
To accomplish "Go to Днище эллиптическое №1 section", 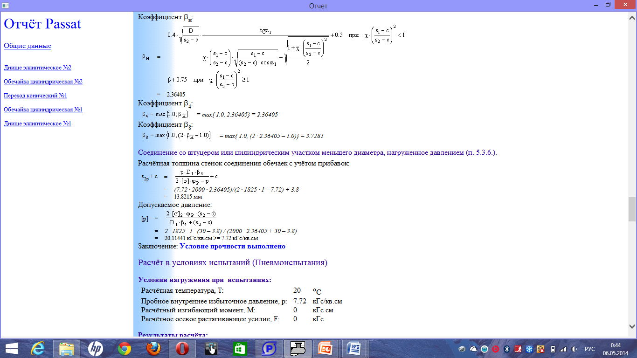I will point(37,124).
